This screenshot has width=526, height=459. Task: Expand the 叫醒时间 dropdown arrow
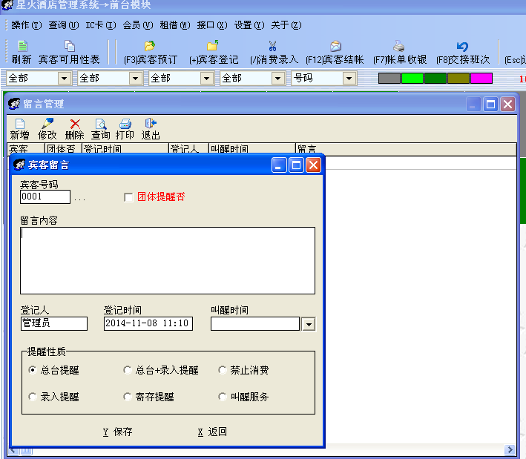click(308, 324)
